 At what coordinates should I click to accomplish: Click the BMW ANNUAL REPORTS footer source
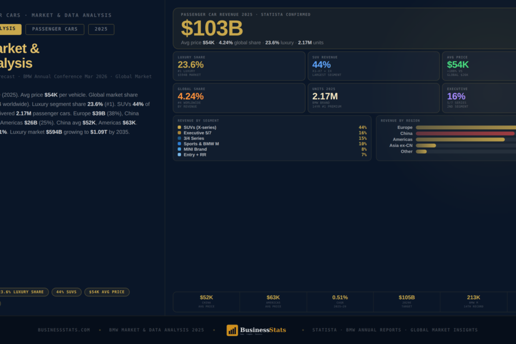tap(373, 330)
